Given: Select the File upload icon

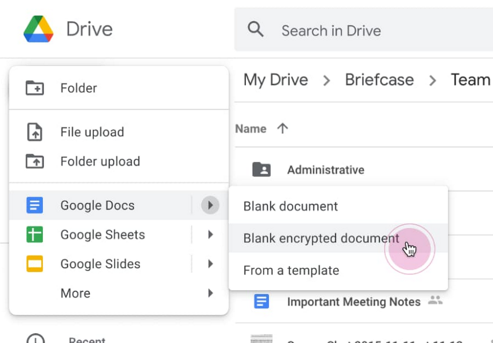Looking at the screenshot, I should (35, 132).
